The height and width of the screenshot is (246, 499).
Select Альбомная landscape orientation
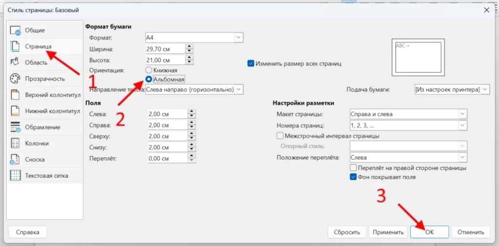(x=148, y=79)
